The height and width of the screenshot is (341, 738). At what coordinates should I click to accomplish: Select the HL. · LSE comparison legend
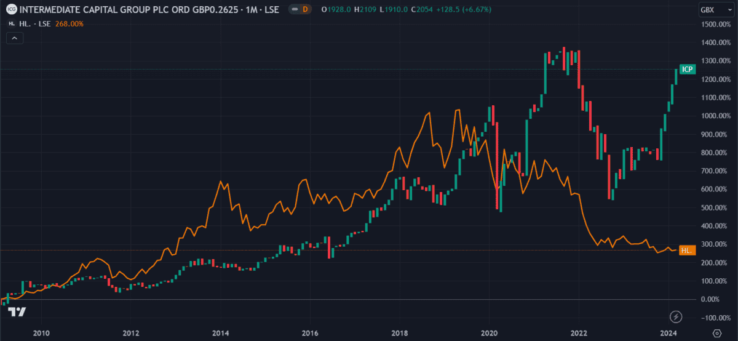35,23
